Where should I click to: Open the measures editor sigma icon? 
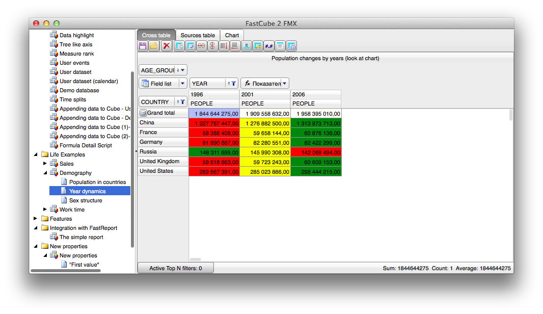coord(246,46)
